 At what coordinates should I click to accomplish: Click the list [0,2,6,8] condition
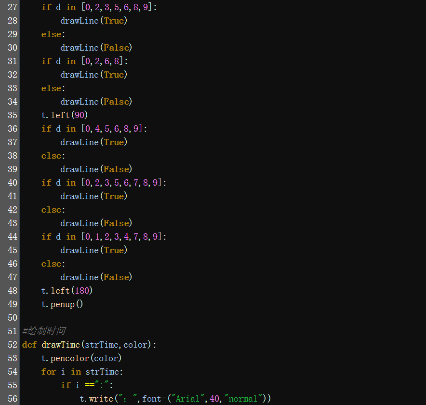pos(105,61)
